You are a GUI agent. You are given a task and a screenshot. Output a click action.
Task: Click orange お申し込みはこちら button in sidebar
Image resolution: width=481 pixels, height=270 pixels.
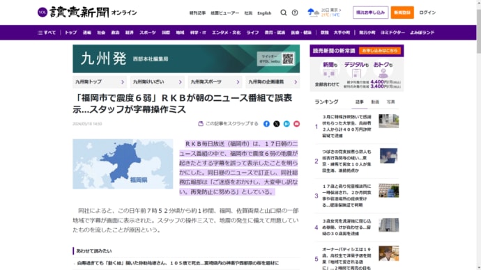pos(380,51)
